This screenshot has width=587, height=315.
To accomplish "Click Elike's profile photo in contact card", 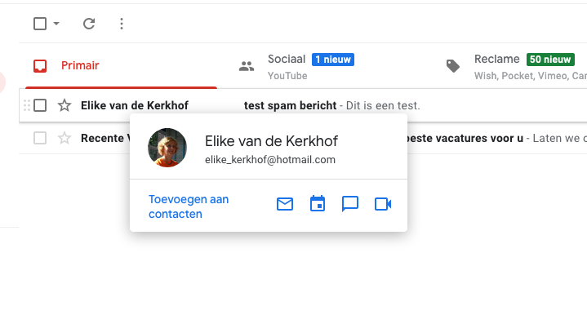I will (x=167, y=148).
